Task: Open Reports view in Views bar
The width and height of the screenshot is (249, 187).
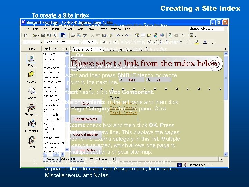Action: point(31,93)
